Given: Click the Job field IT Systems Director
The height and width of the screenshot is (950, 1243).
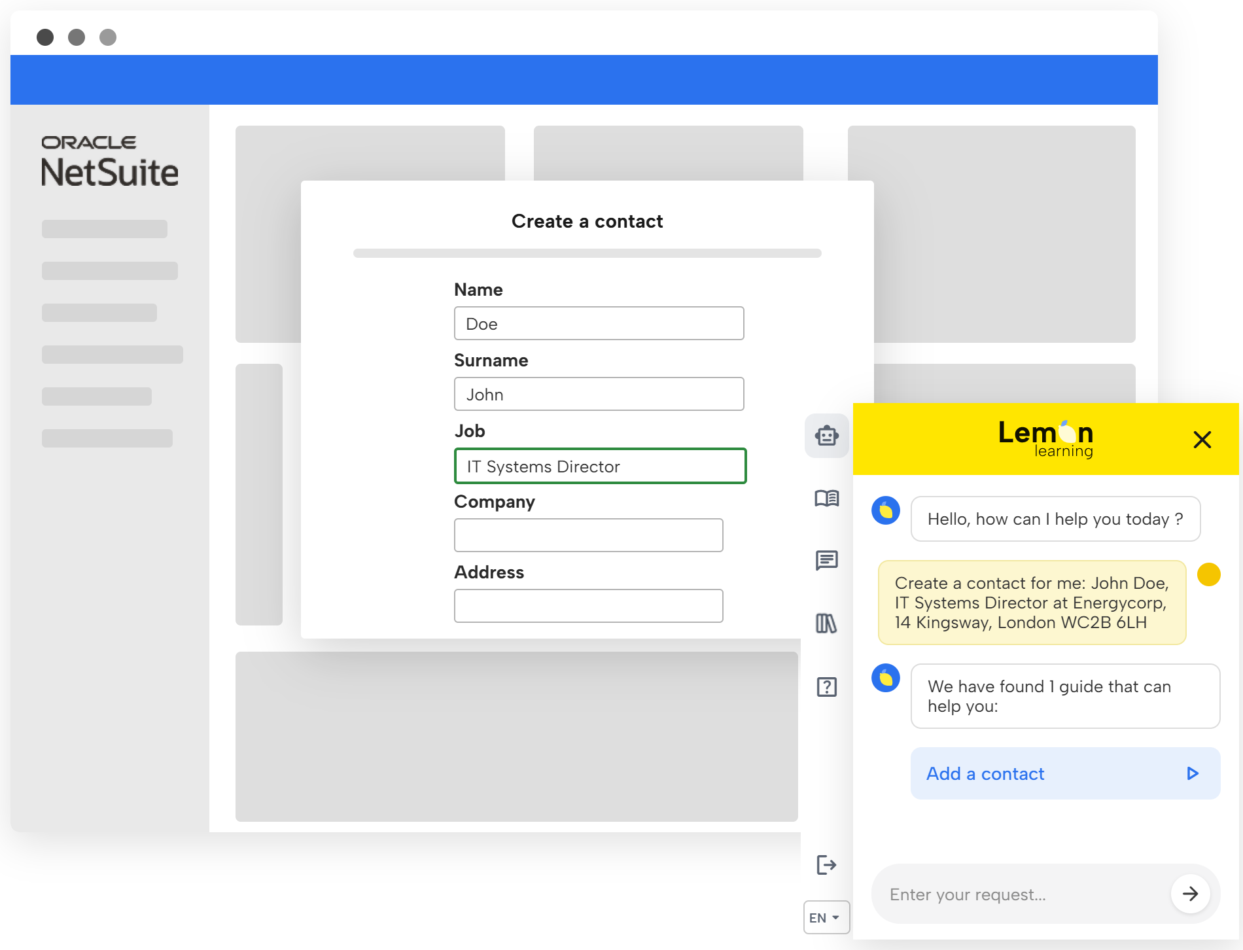Looking at the screenshot, I should 601,466.
